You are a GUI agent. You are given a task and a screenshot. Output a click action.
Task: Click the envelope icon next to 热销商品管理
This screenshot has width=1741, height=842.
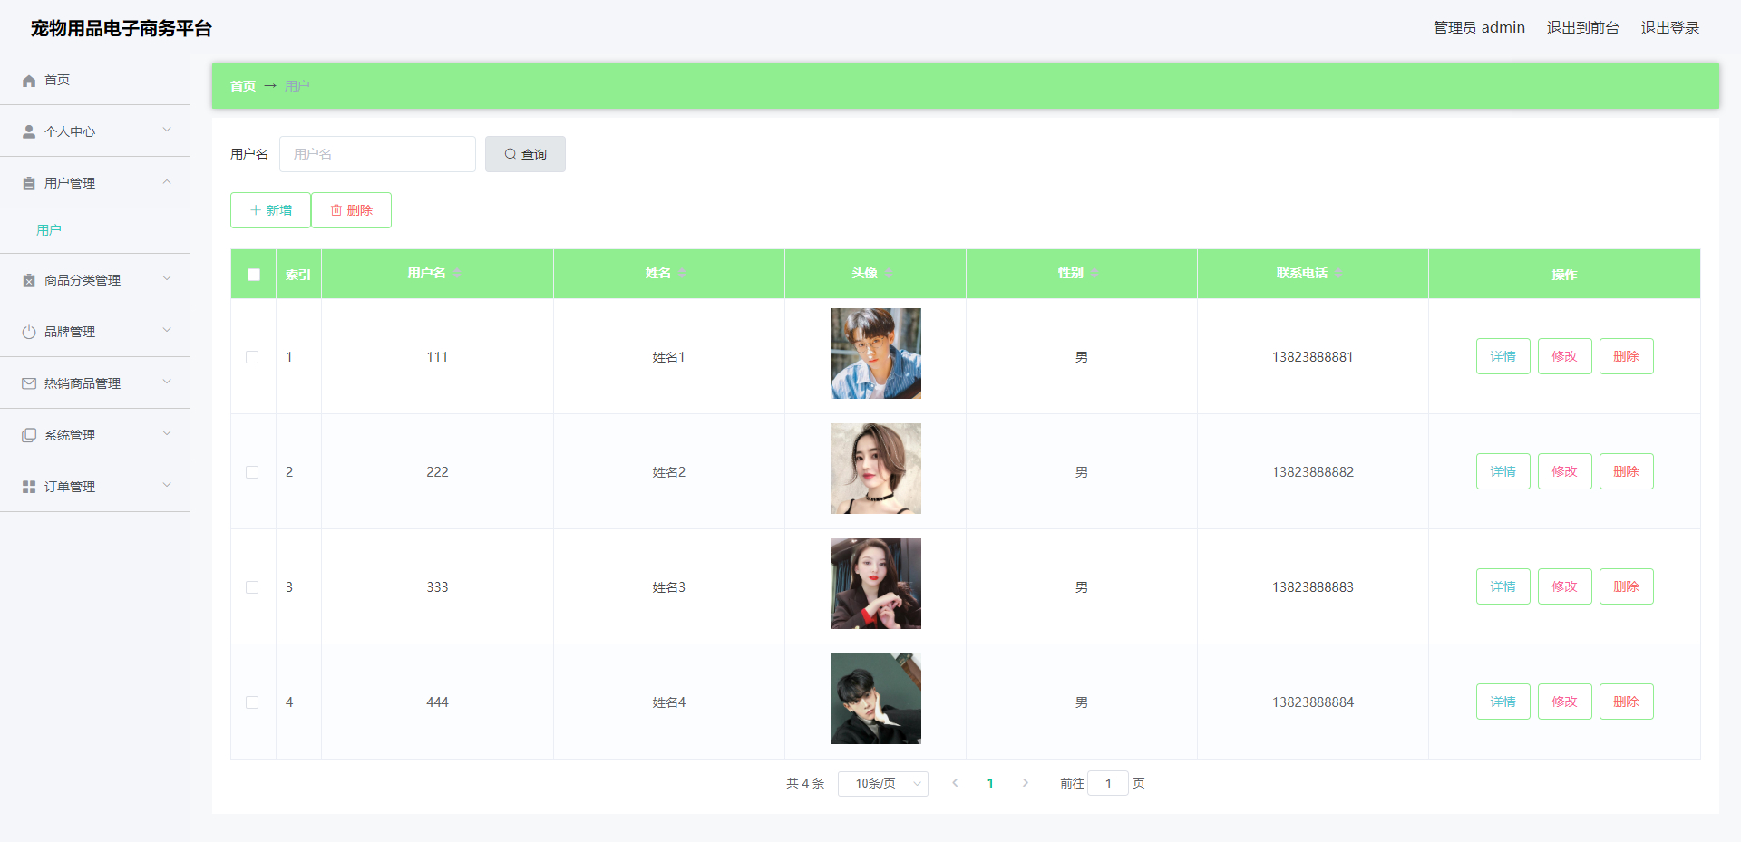point(29,383)
